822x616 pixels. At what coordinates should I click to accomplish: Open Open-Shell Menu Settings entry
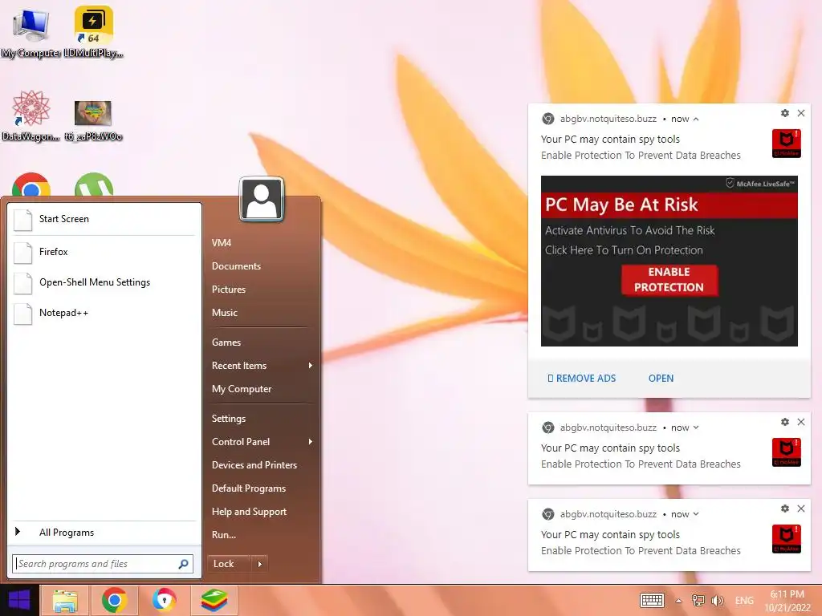104,282
